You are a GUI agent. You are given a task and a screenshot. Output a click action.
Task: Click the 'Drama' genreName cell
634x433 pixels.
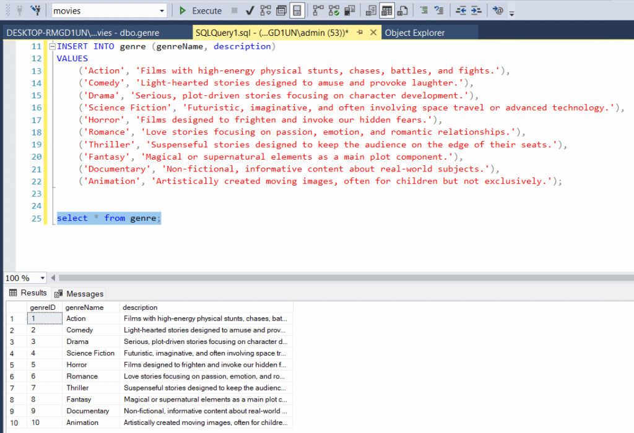[91, 341]
